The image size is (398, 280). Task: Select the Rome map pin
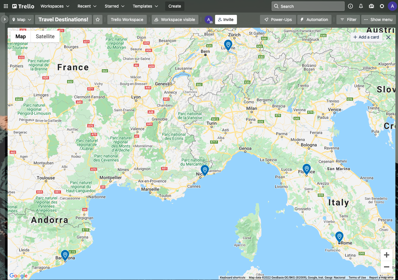339,237
